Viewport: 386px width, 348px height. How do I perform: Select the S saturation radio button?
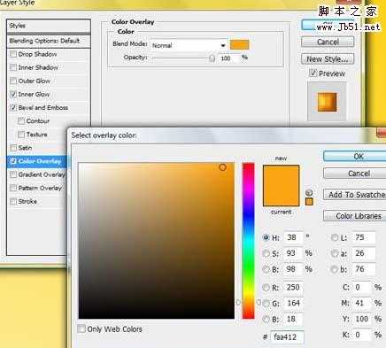[x=266, y=253]
